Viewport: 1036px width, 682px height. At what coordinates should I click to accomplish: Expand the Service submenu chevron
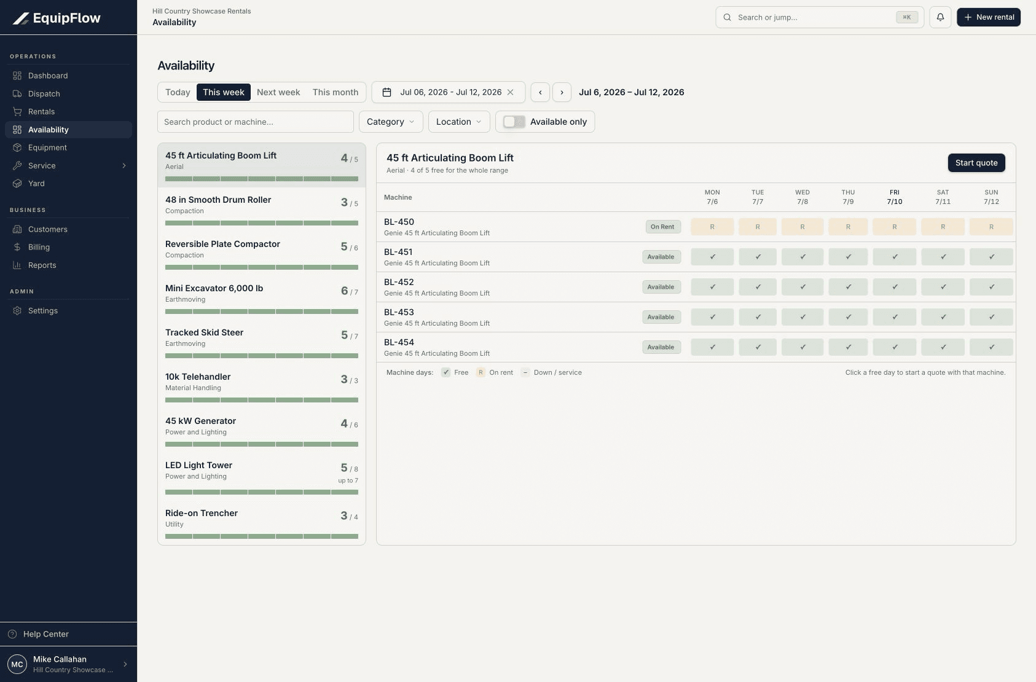tap(124, 166)
